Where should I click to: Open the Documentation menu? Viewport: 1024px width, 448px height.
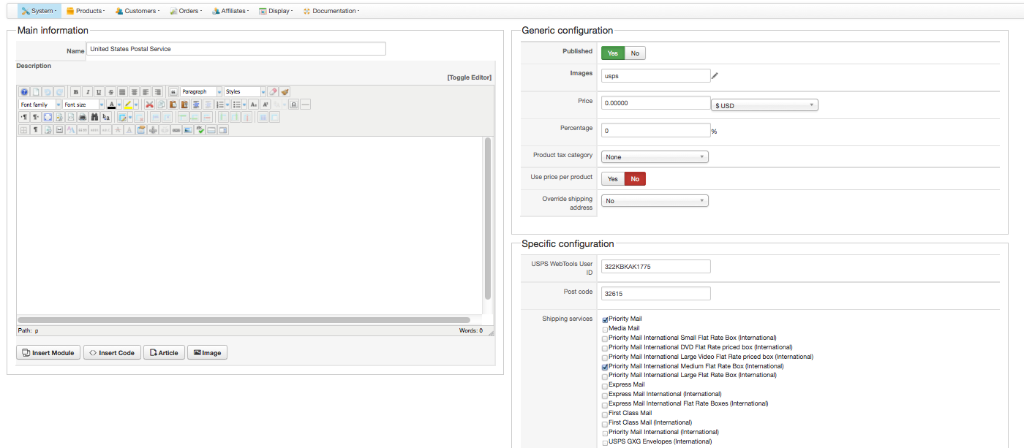pos(331,11)
